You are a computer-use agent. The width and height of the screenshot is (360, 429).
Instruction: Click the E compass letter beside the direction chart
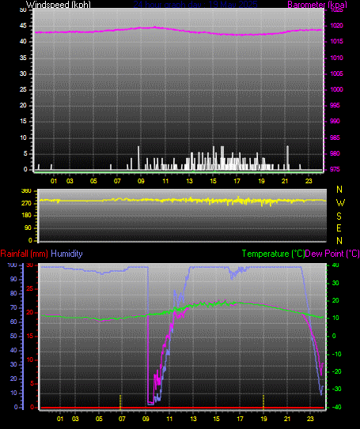pos(339,228)
